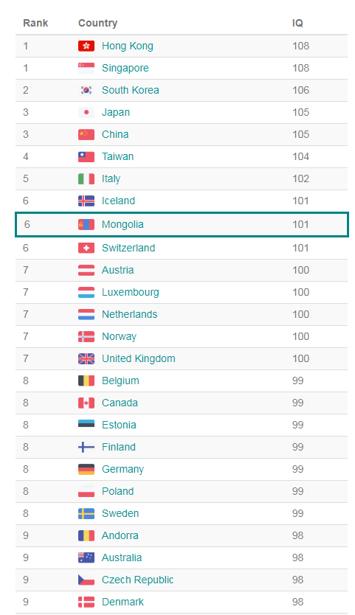This screenshot has height=615, width=355.
Task: Click the Country column header
Action: [x=97, y=23]
